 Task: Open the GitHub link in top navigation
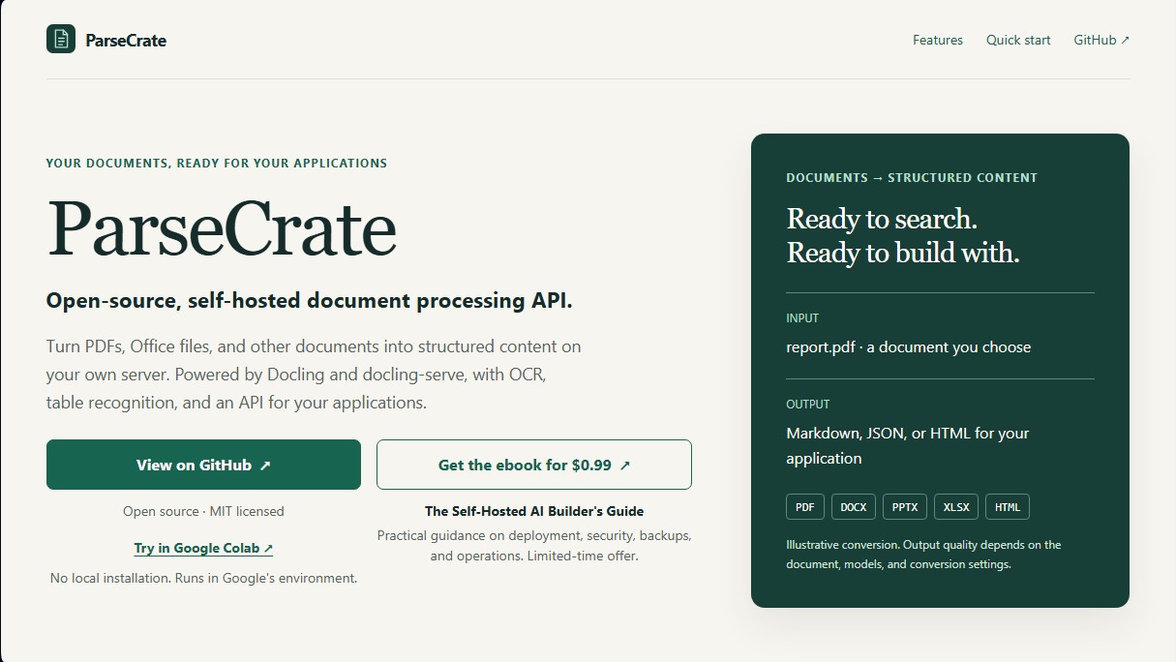click(1101, 41)
